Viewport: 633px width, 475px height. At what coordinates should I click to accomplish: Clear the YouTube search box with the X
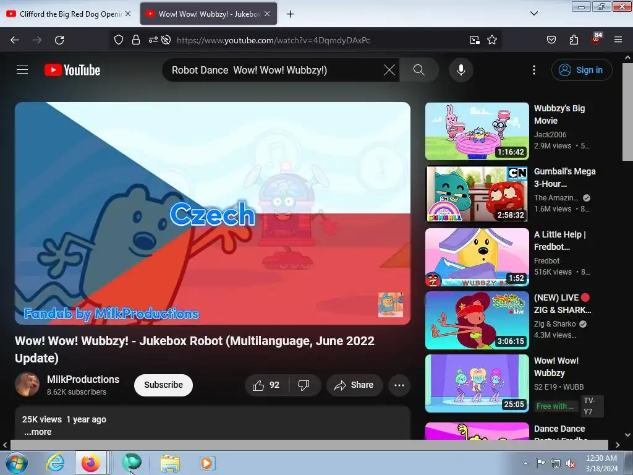389,70
